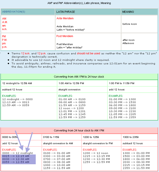
Task: Click the '08:00 AM --> 0800' example
Action: [72, 102]
